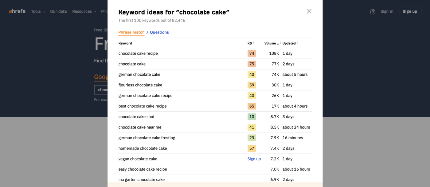Click the Sign in link
The width and height of the screenshot is (430, 187).
point(387,11)
